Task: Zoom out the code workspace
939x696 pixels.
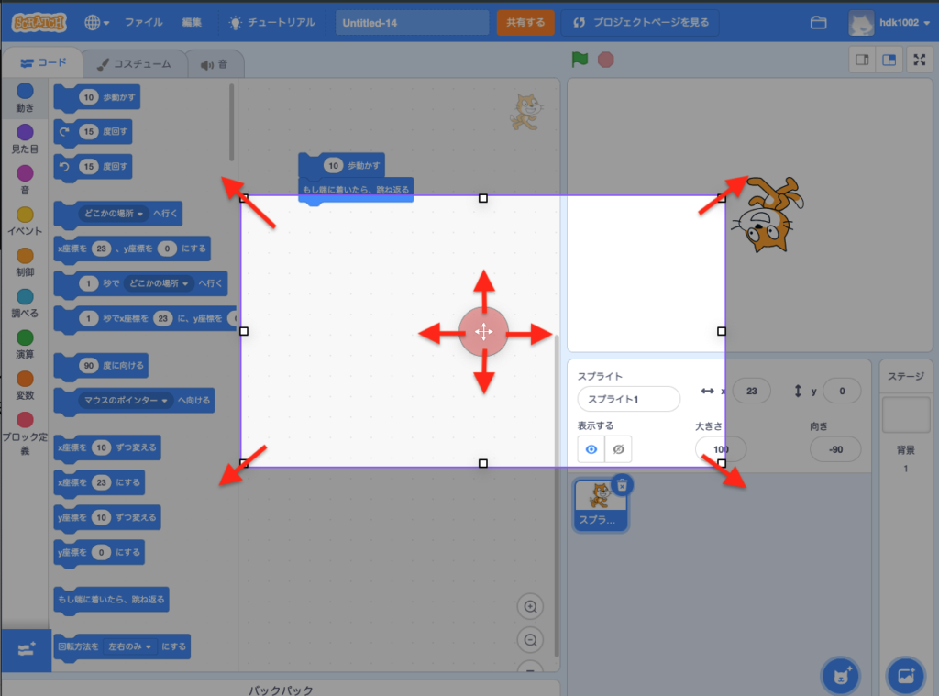Action: tap(530, 640)
